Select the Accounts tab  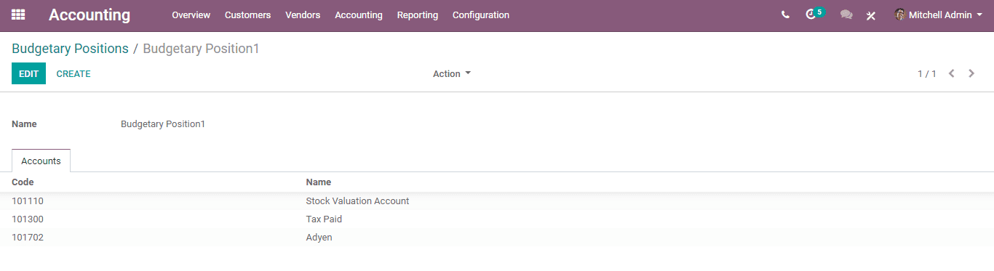pos(41,161)
